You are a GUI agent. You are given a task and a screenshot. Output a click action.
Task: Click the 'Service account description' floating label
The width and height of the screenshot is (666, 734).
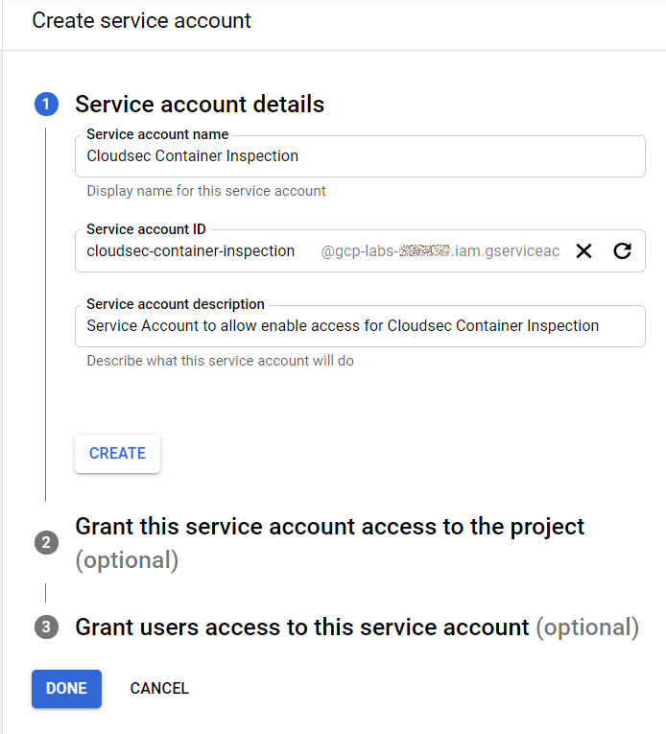tap(176, 304)
